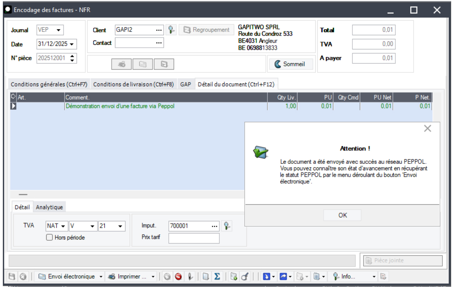
Task: Click the printer icon button below Contact
Action: pyautogui.click(x=121, y=64)
